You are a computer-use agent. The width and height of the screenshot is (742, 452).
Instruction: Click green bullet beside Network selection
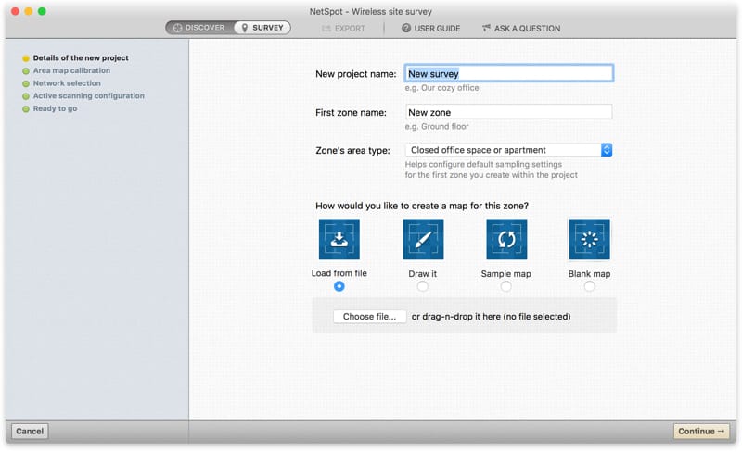pyautogui.click(x=26, y=83)
